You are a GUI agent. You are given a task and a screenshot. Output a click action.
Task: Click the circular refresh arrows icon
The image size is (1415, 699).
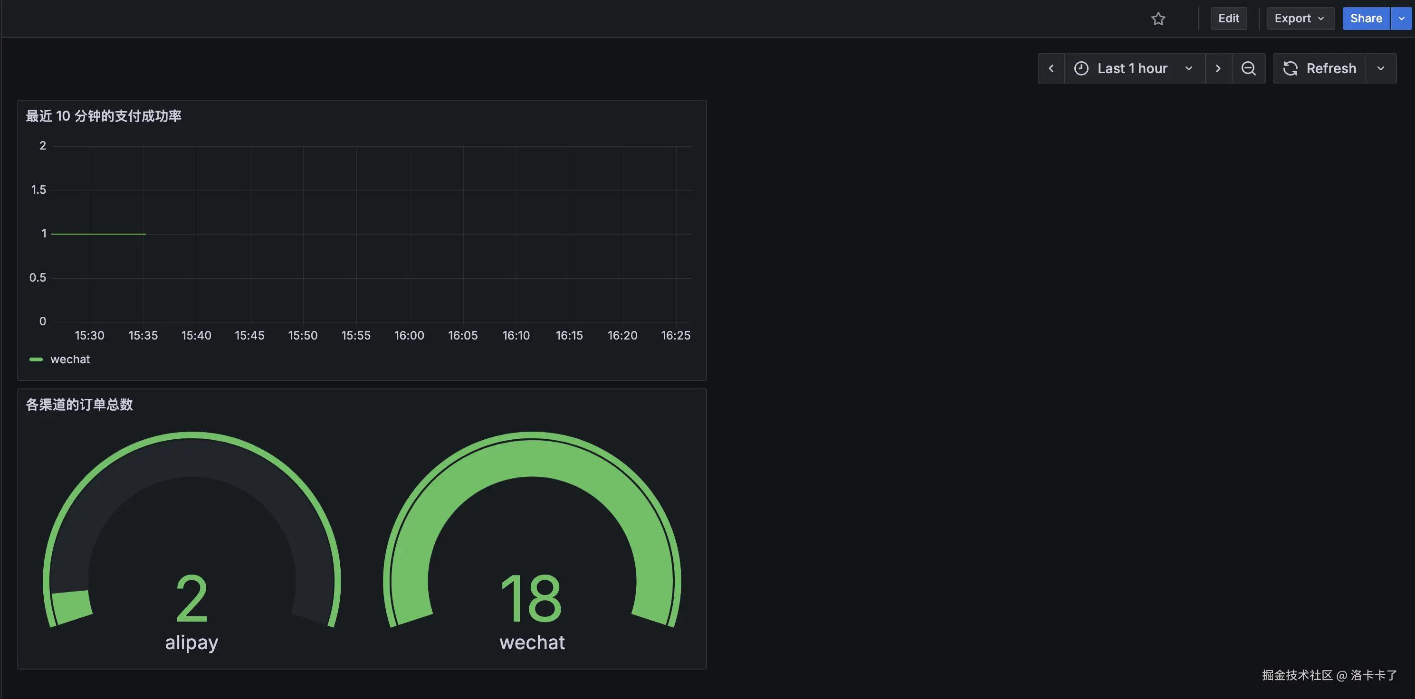[1290, 69]
